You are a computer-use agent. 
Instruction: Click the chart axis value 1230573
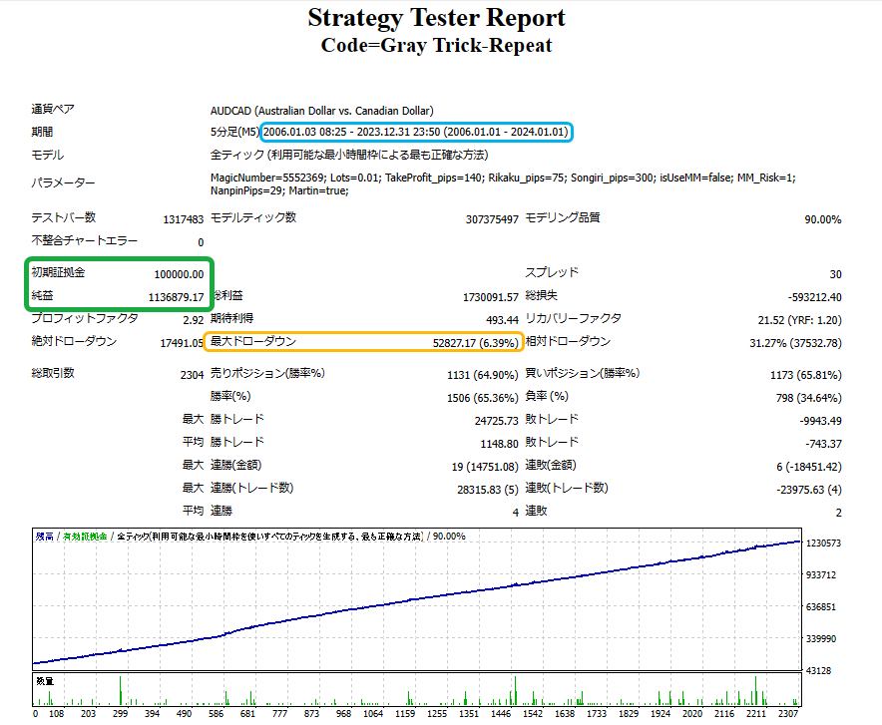point(823,543)
